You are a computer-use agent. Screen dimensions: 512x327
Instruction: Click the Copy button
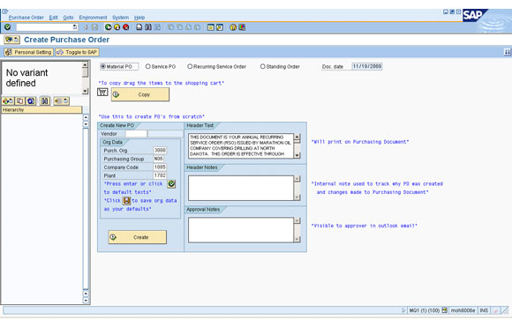click(x=140, y=94)
